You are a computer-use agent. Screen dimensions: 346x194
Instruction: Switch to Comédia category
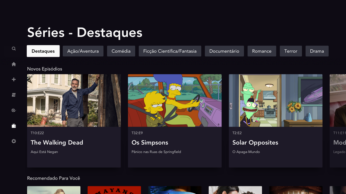[x=121, y=51]
